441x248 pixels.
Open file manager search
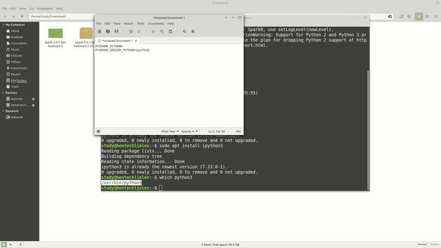point(409,17)
